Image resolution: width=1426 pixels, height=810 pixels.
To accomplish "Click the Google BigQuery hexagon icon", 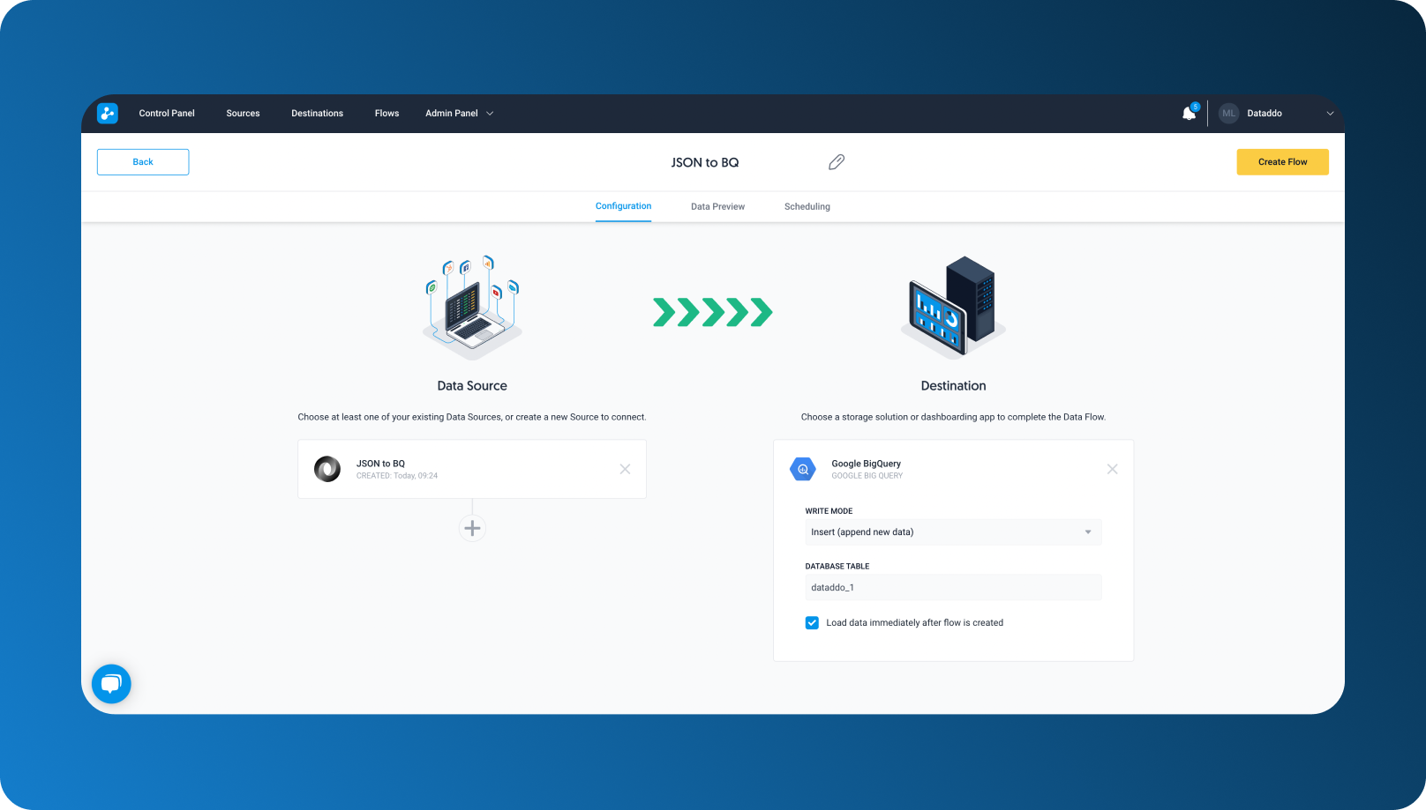I will (803, 469).
